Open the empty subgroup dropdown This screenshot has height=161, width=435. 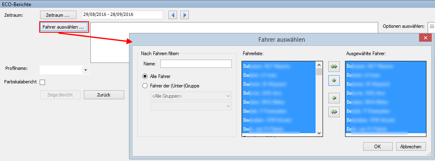[191, 106]
